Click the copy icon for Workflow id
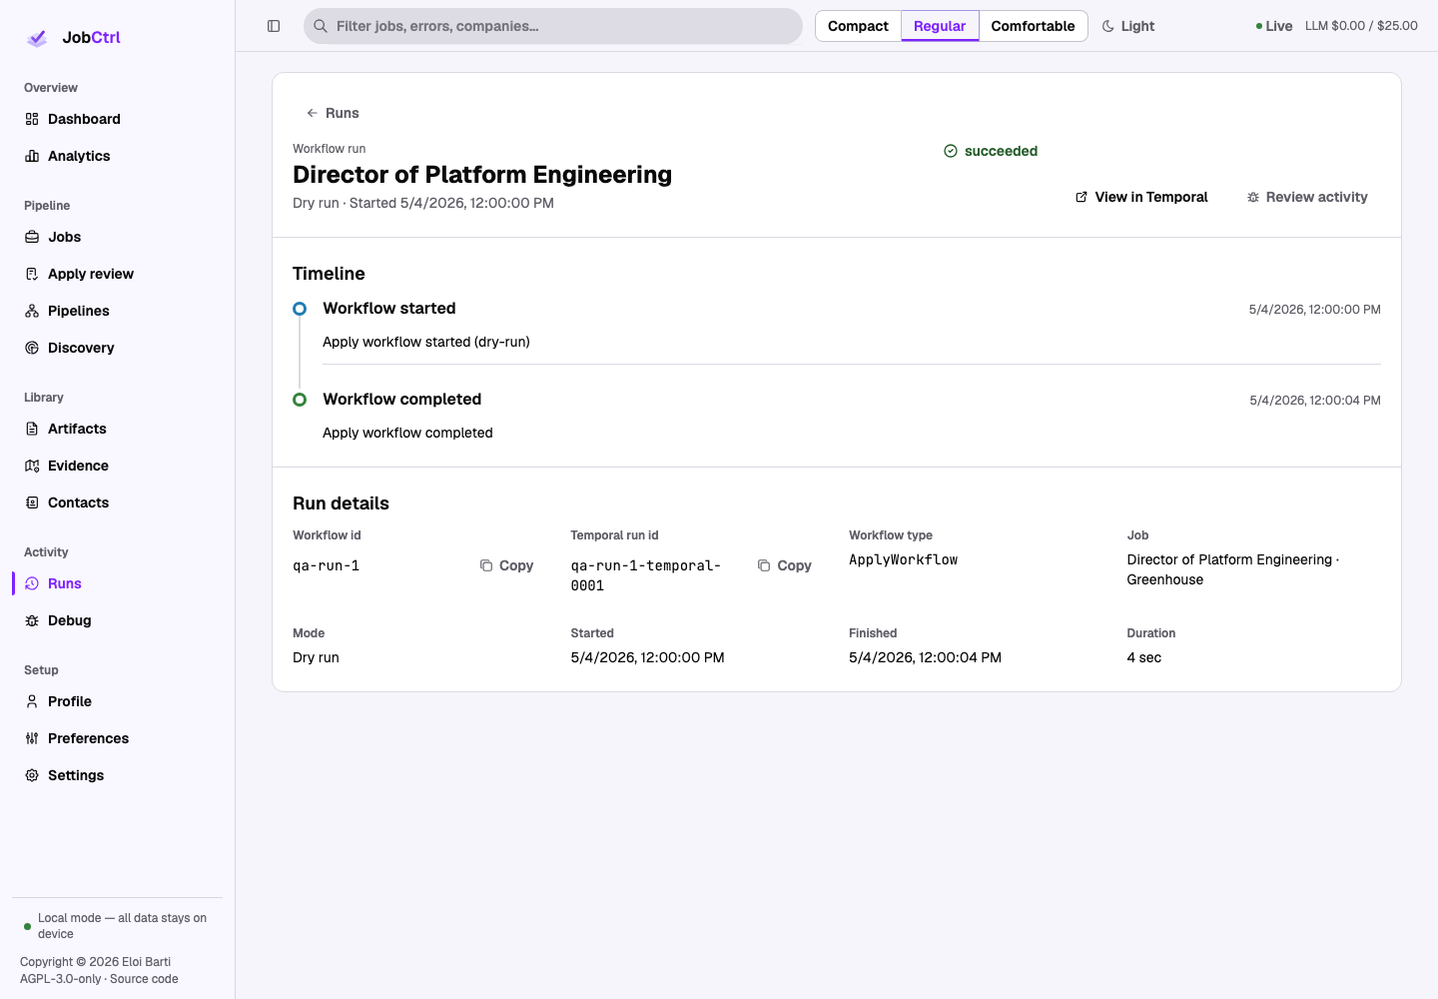Image resolution: width=1438 pixels, height=999 pixels. point(486,565)
